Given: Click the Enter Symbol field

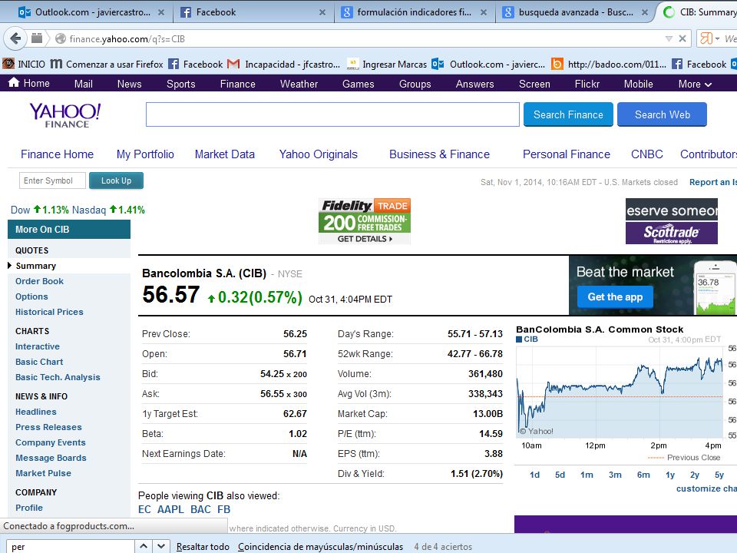Looking at the screenshot, I should pyautogui.click(x=52, y=180).
